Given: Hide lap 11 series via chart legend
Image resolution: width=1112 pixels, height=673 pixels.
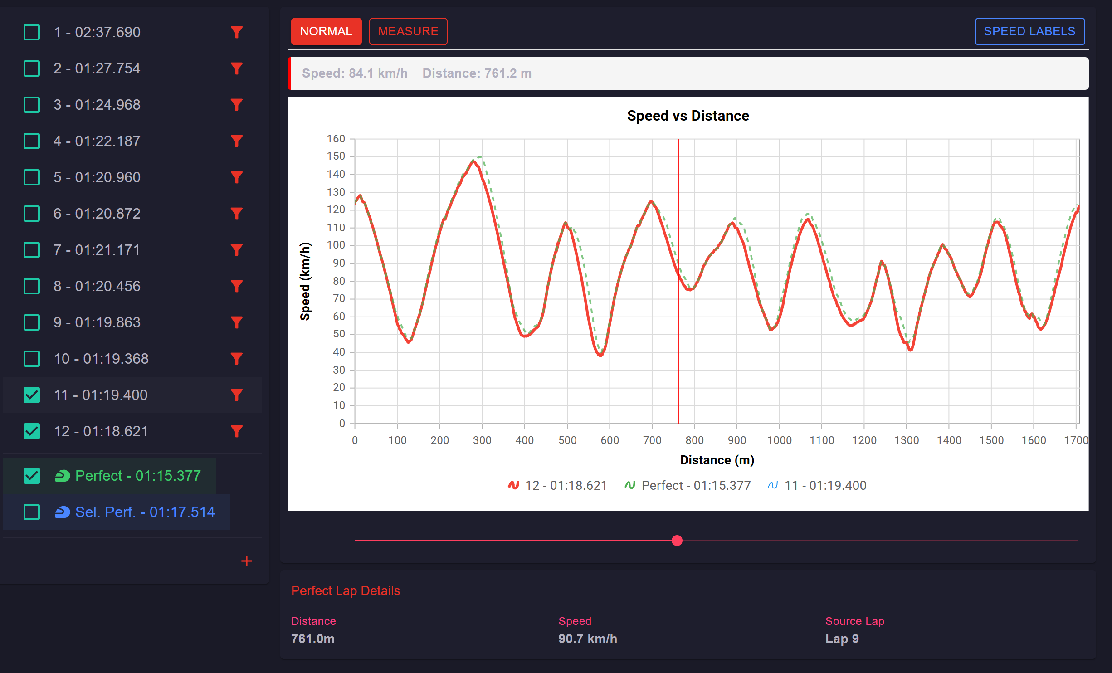Looking at the screenshot, I should [x=817, y=485].
